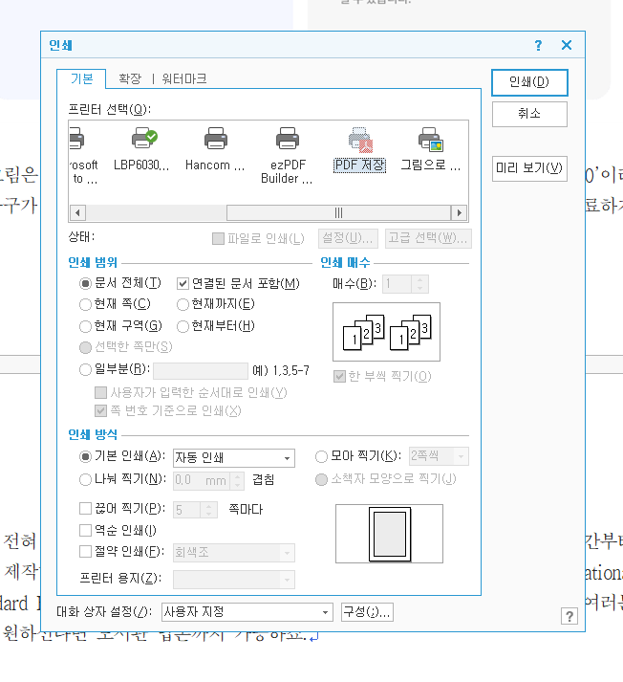Select the 그림으로 image printer icon

[x=431, y=140]
